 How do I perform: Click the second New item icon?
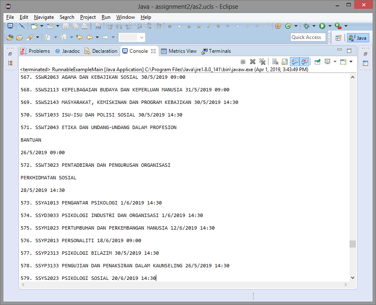(50, 26)
